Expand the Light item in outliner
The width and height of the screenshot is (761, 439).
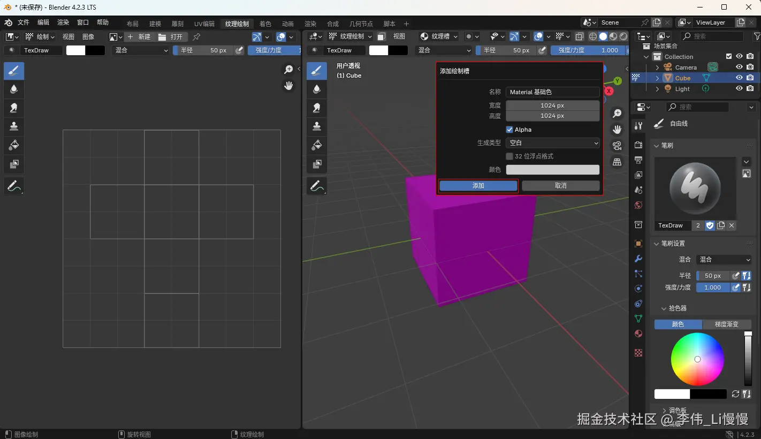[x=658, y=89]
